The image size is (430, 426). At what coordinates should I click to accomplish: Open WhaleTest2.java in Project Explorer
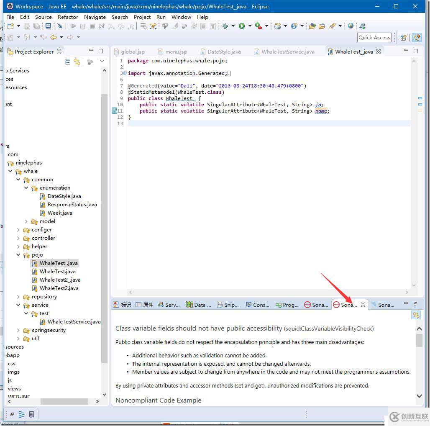point(59,288)
